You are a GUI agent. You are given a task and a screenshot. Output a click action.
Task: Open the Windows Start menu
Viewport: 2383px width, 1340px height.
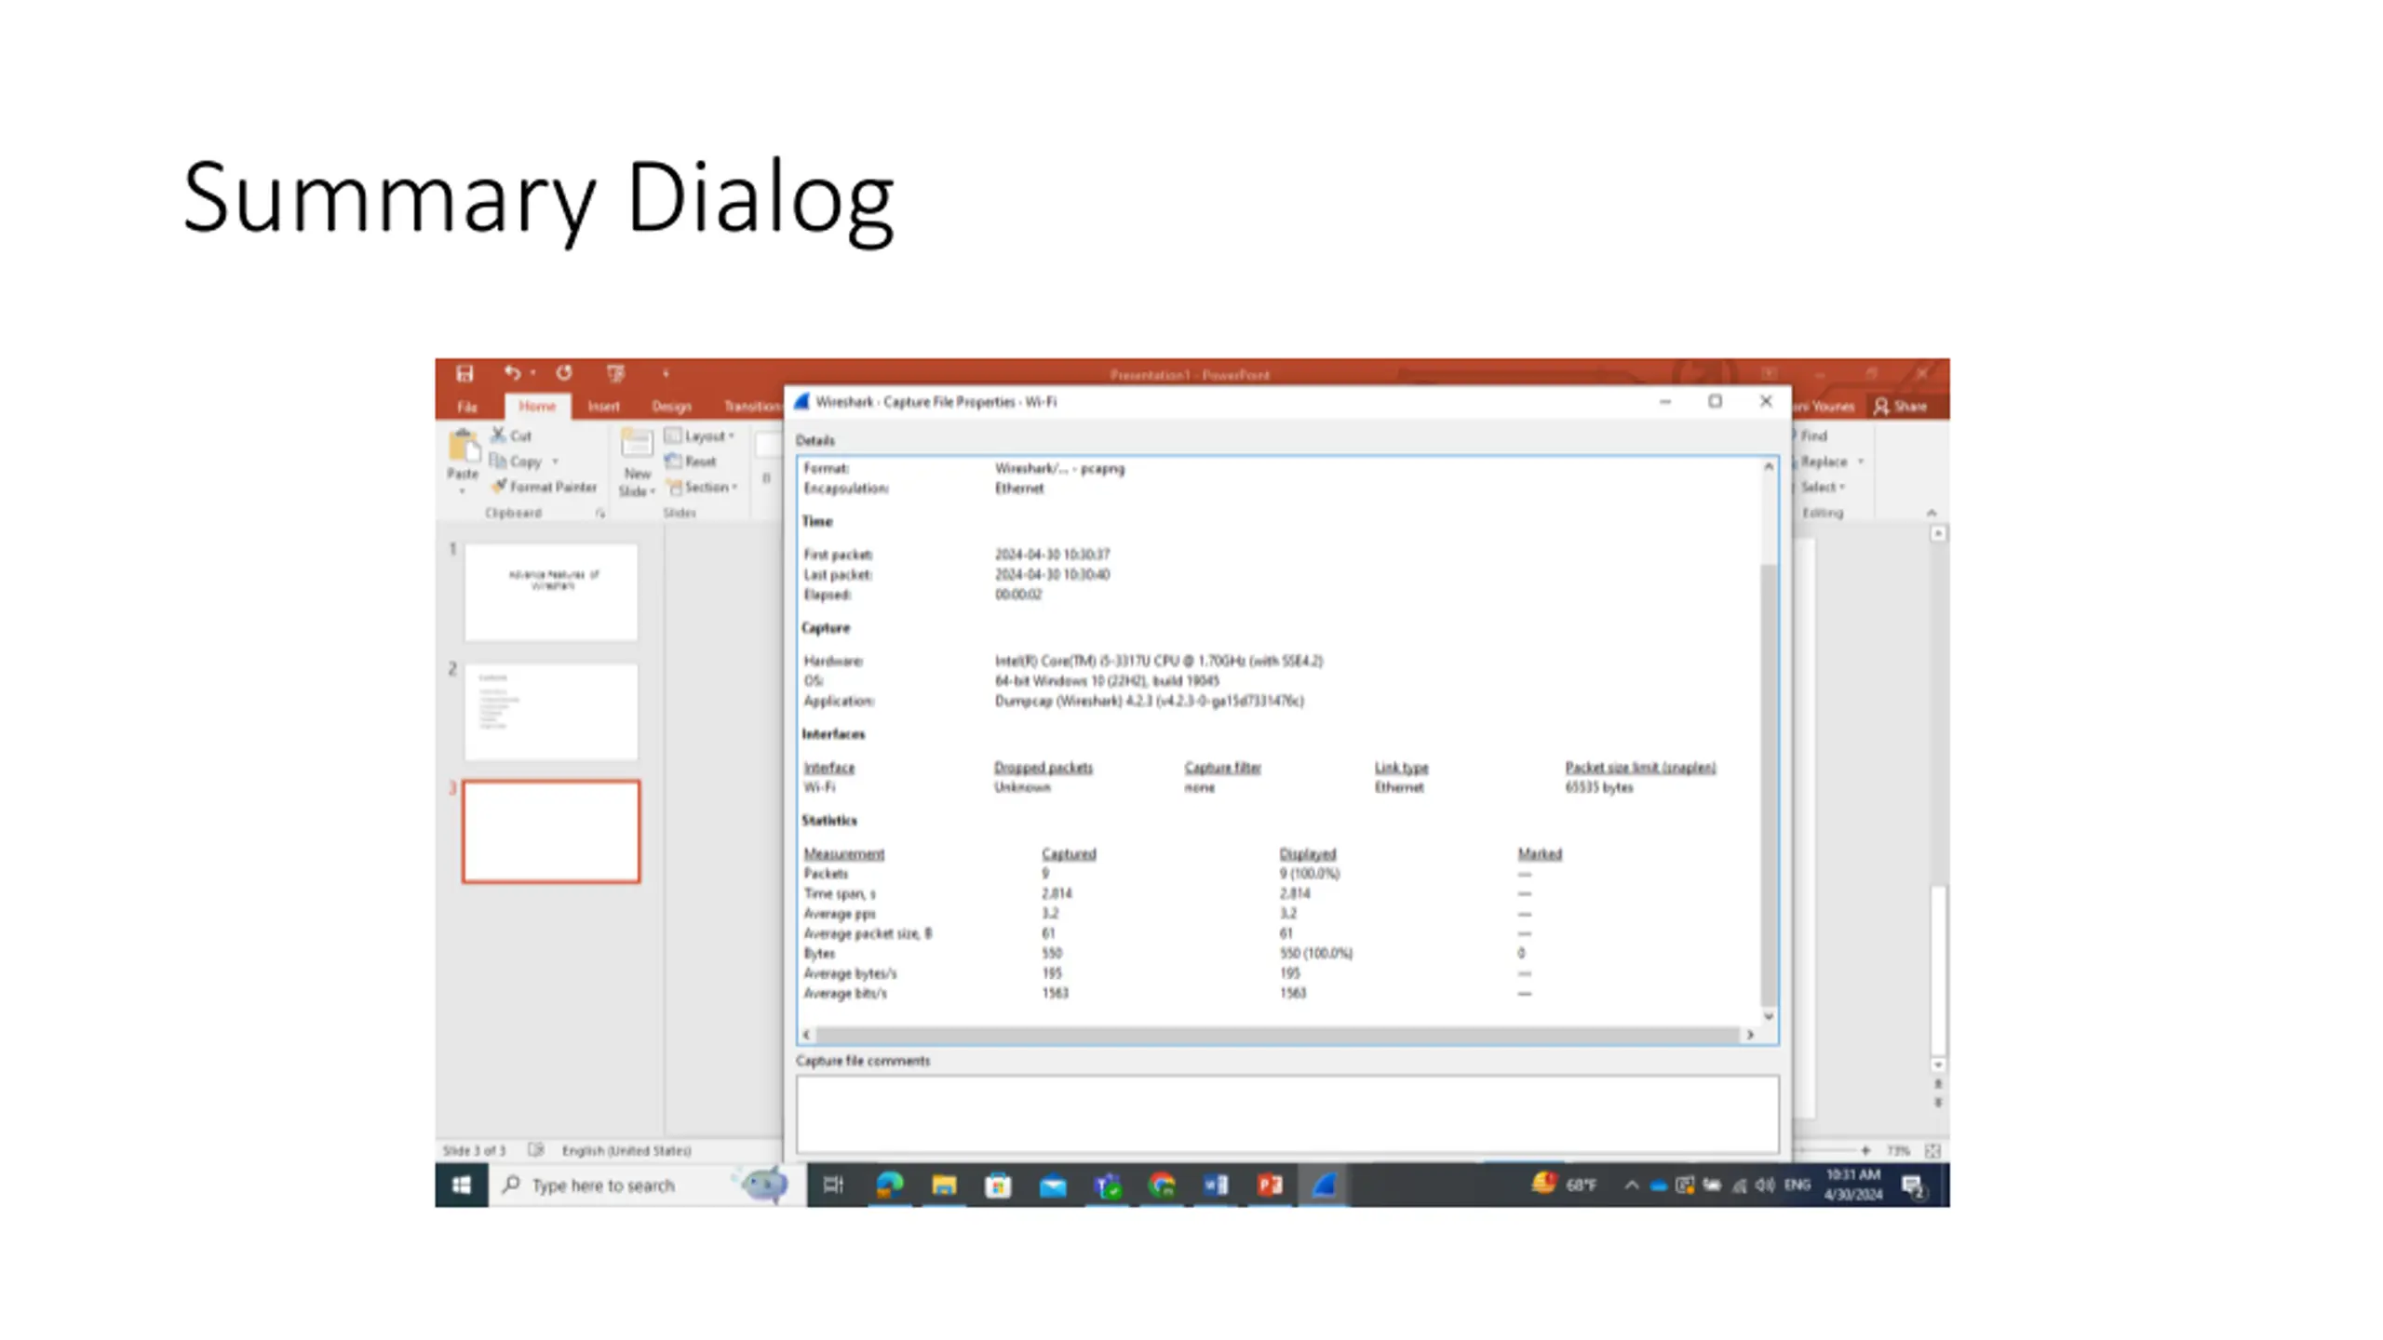[x=462, y=1186]
